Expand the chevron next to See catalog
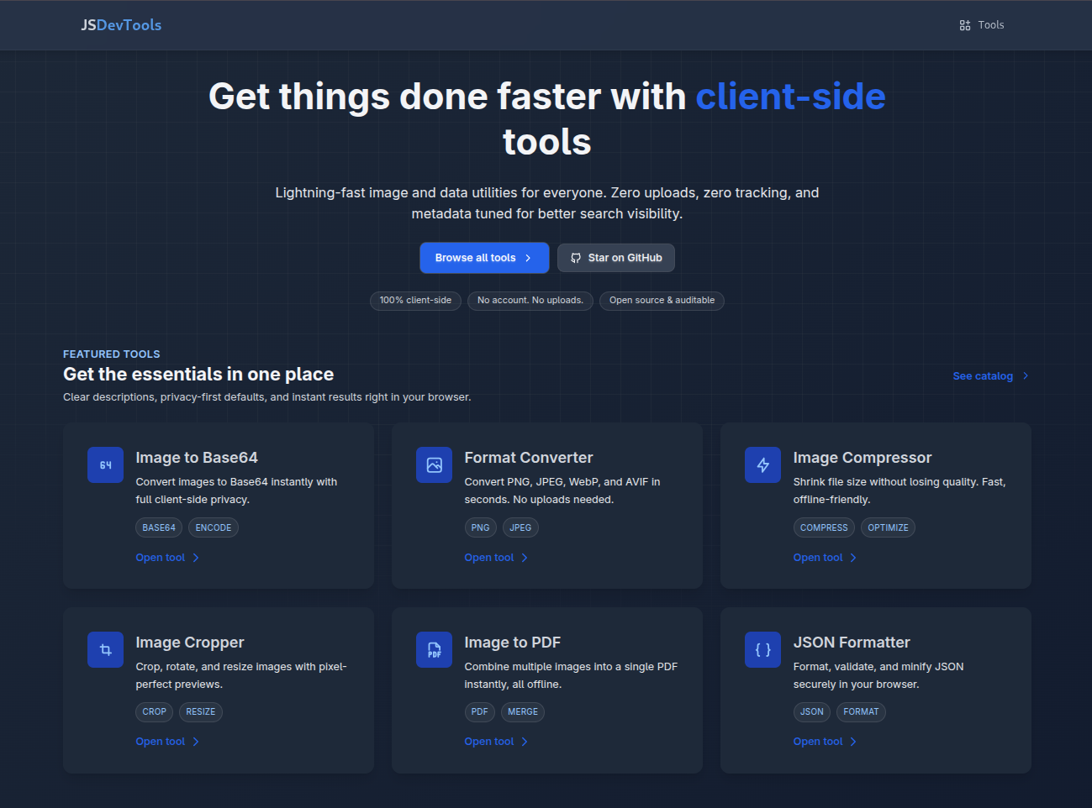This screenshot has width=1092, height=808. (1026, 376)
